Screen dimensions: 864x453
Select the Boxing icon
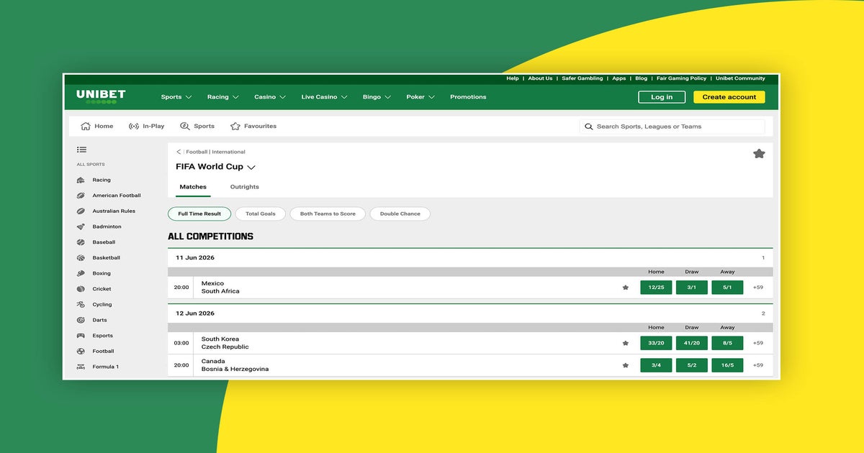click(x=81, y=273)
